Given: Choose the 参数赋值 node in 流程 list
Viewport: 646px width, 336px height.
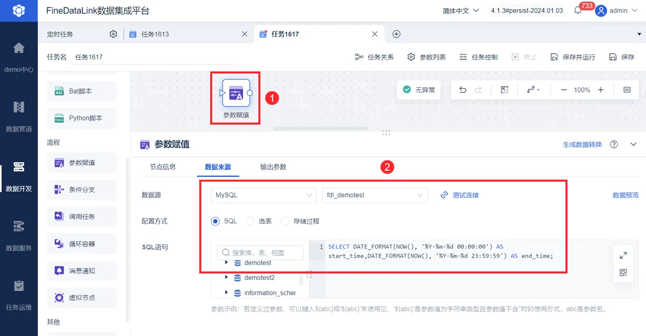Looking at the screenshot, I should [81, 163].
